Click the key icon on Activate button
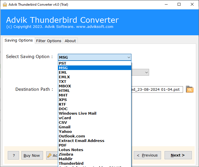This screenshot has width=199, height=167. click(49, 155)
